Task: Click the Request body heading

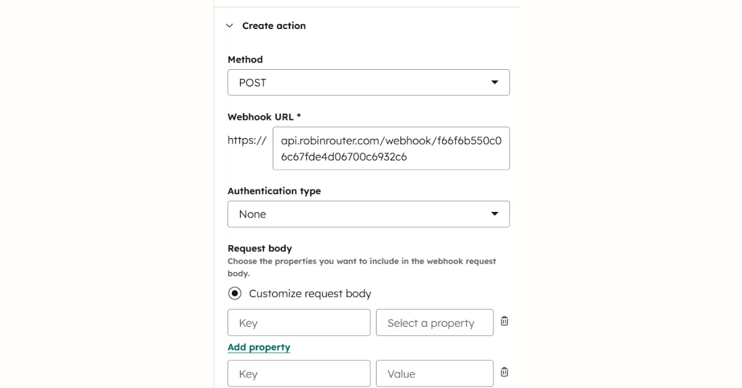Action: click(260, 248)
